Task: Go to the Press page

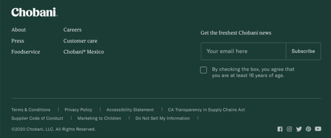Action: pos(18,41)
